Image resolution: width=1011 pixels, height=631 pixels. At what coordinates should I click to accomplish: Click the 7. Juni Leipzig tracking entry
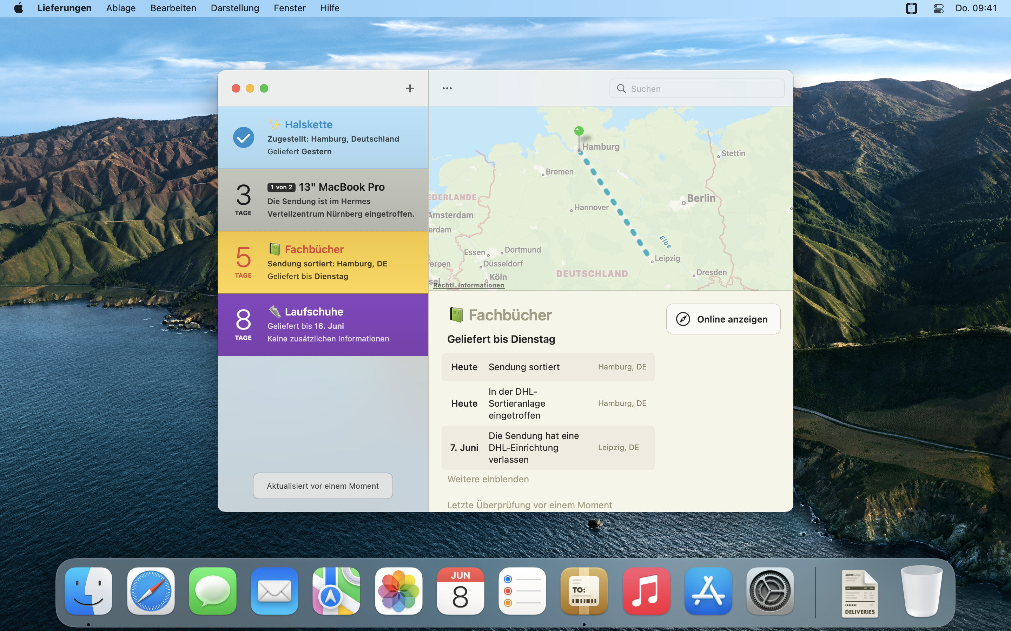548,447
